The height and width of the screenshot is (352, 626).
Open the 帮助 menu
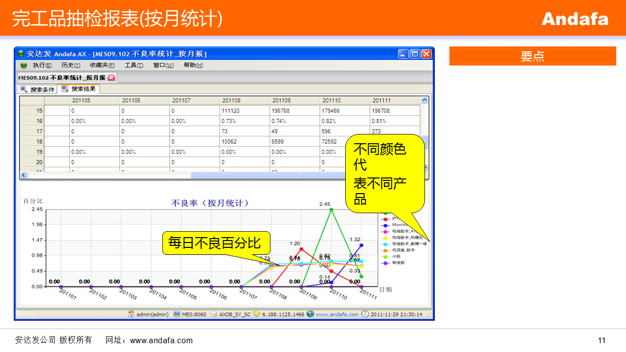[x=193, y=65]
